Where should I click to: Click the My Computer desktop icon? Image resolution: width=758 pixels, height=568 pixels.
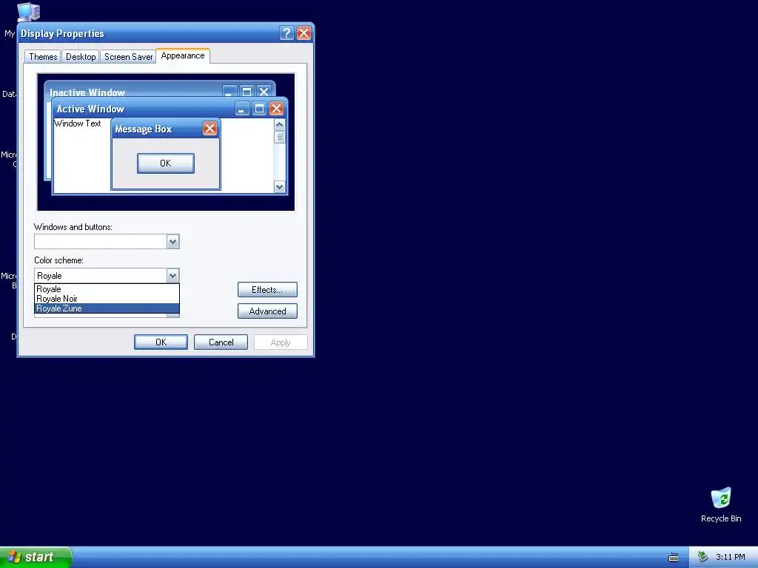28,12
